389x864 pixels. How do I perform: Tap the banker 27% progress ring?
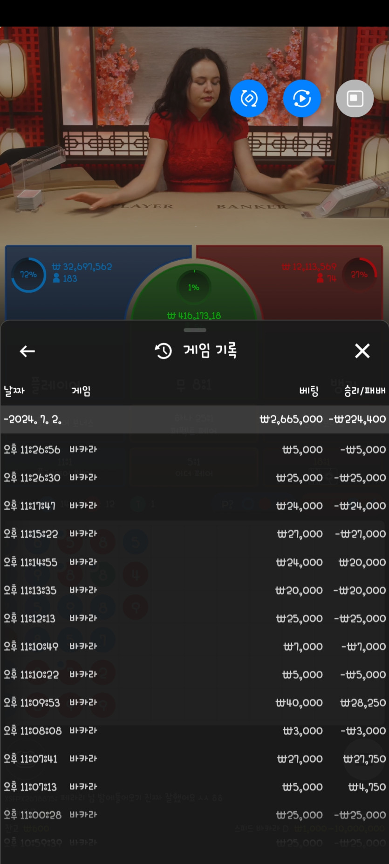click(359, 275)
